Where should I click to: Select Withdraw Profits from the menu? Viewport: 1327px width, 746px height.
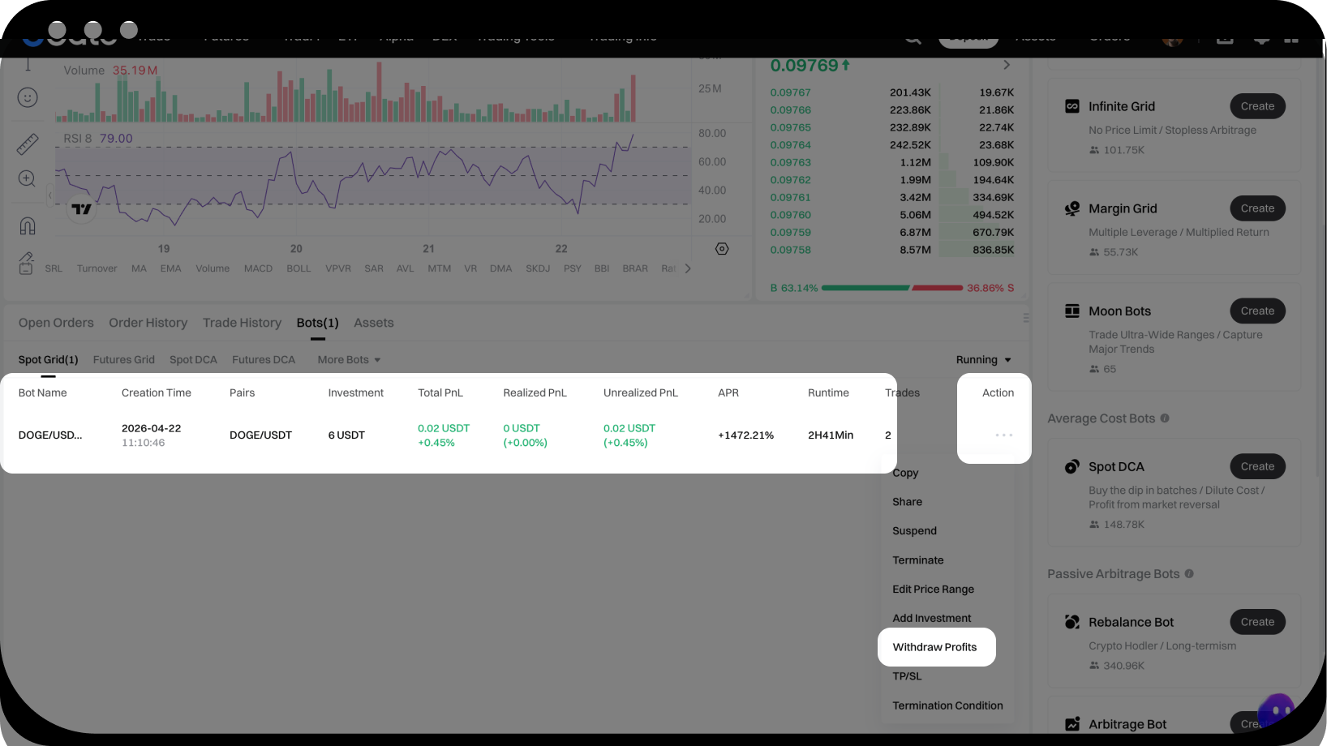click(934, 647)
